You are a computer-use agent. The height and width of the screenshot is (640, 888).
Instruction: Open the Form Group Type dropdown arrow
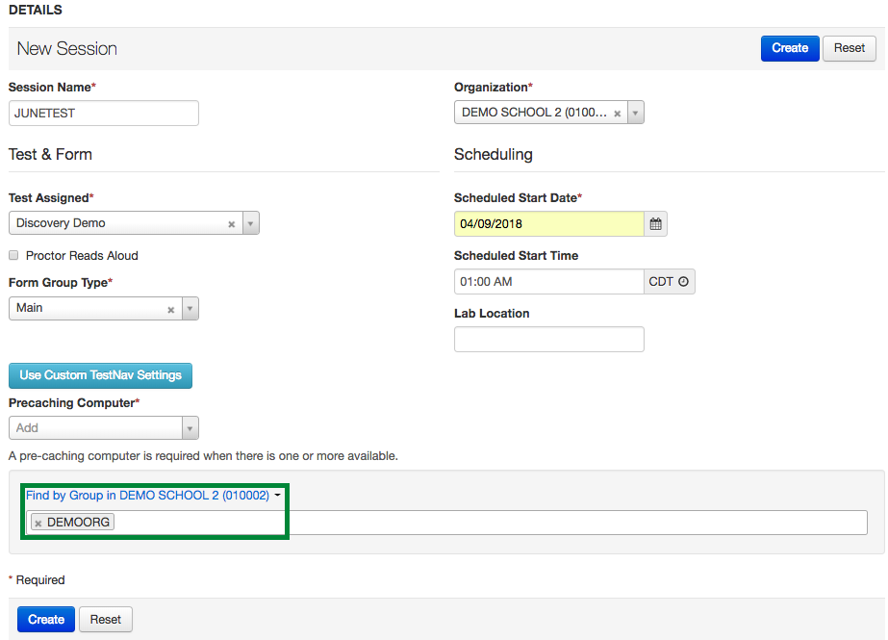tap(190, 309)
